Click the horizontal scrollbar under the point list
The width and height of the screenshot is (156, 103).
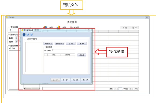coord(32,88)
